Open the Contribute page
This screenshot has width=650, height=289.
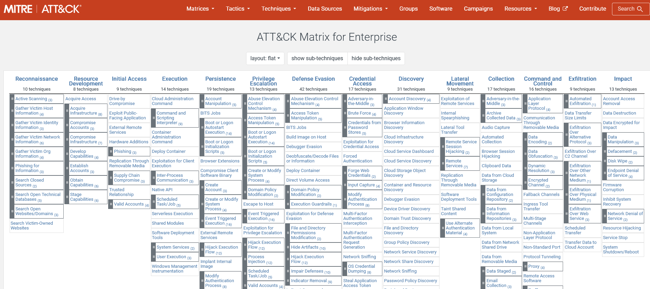(x=592, y=9)
